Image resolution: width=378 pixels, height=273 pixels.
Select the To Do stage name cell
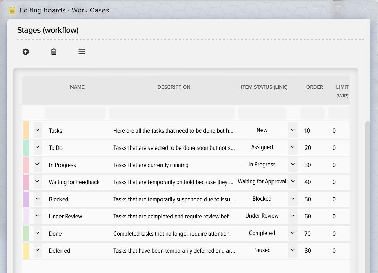click(56, 148)
